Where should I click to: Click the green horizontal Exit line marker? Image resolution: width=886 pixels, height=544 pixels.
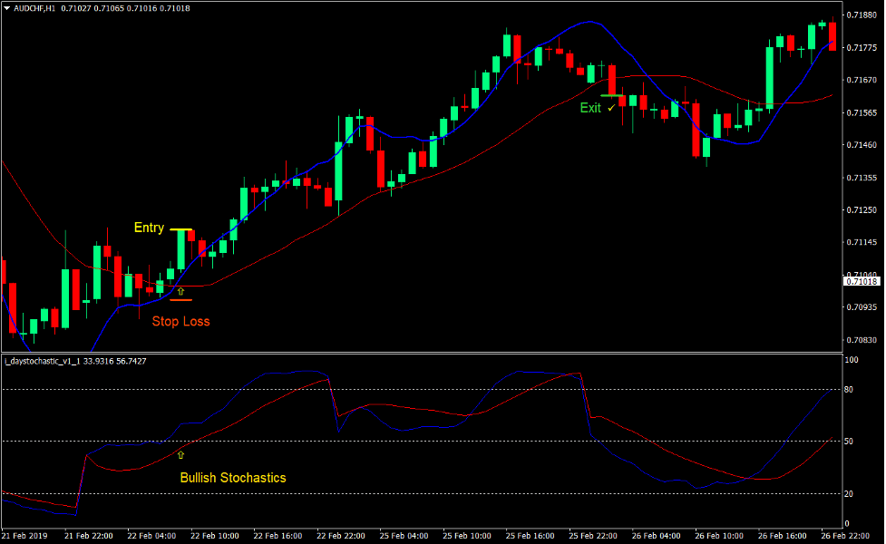[611, 95]
